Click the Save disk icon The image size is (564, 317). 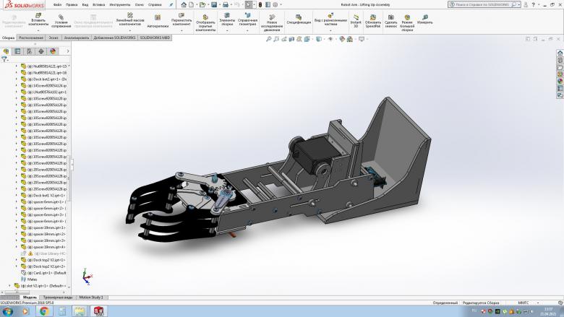coord(214,4)
